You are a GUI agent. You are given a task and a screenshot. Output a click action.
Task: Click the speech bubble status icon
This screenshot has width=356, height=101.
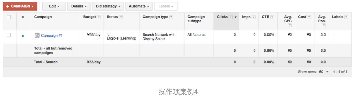point(109,34)
